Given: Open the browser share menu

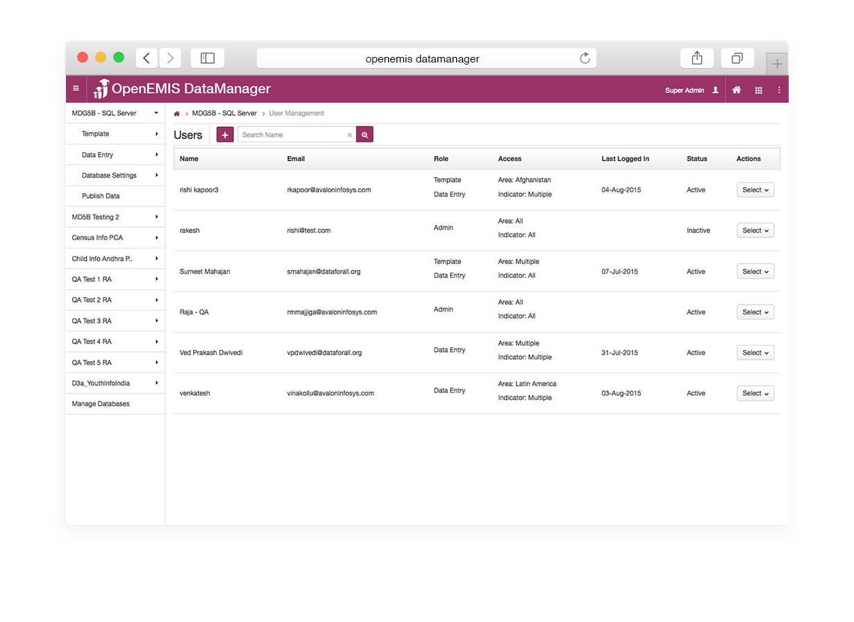Looking at the screenshot, I should (697, 58).
